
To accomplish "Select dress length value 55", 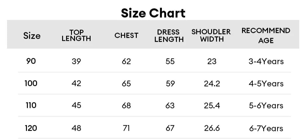I will 170,62.
